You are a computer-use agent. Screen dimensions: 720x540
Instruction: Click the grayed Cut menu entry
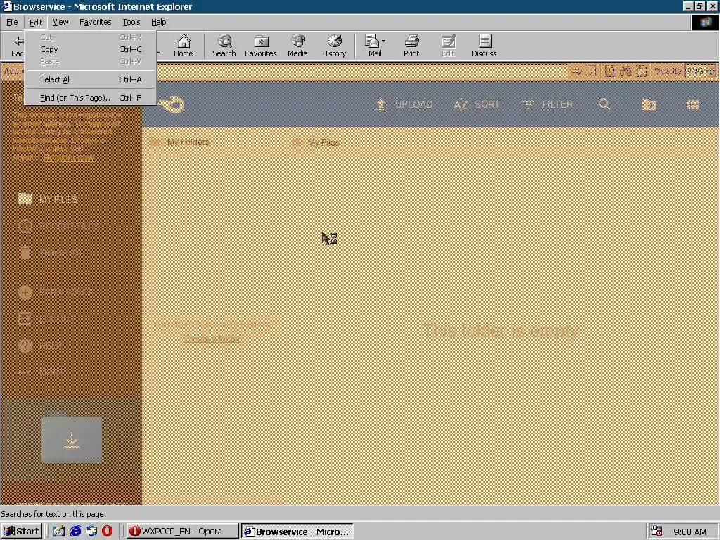pyautogui.click(x=91, y=37)
